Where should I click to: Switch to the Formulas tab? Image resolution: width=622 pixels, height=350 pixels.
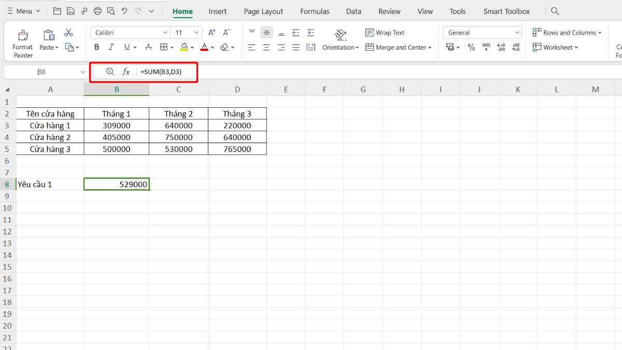tap(315, 11)
